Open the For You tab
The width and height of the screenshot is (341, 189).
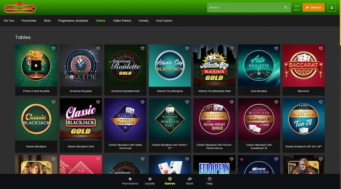click(9, 21)
